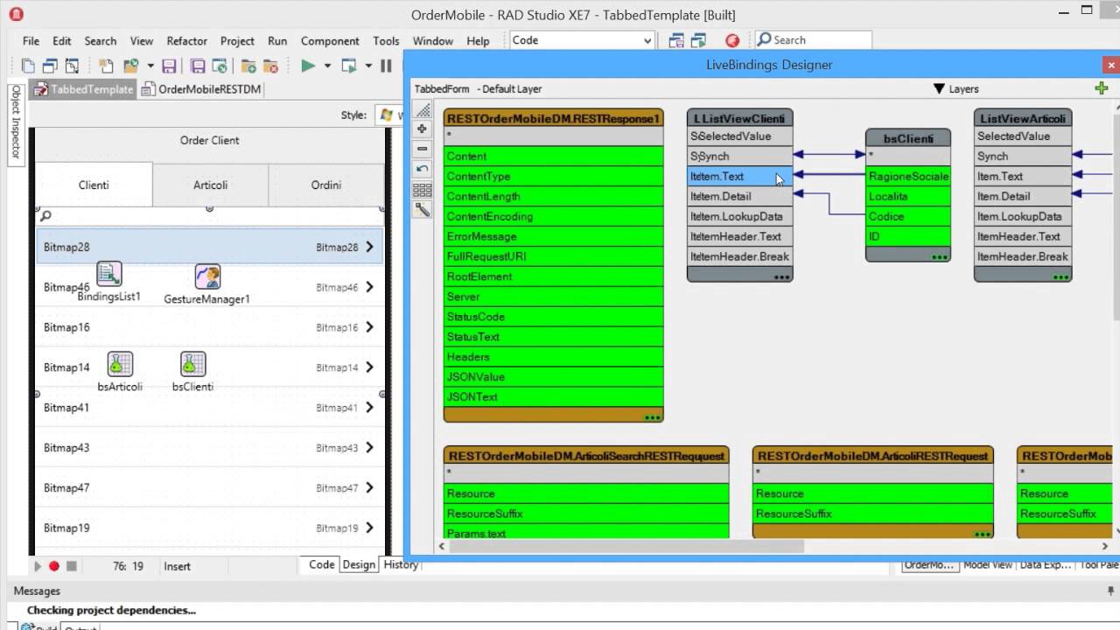
Task: Click the list search field magnifier on form
Action: (x=46, y=215)
